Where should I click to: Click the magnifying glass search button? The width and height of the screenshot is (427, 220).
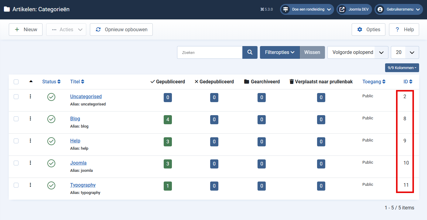(250, 52)
